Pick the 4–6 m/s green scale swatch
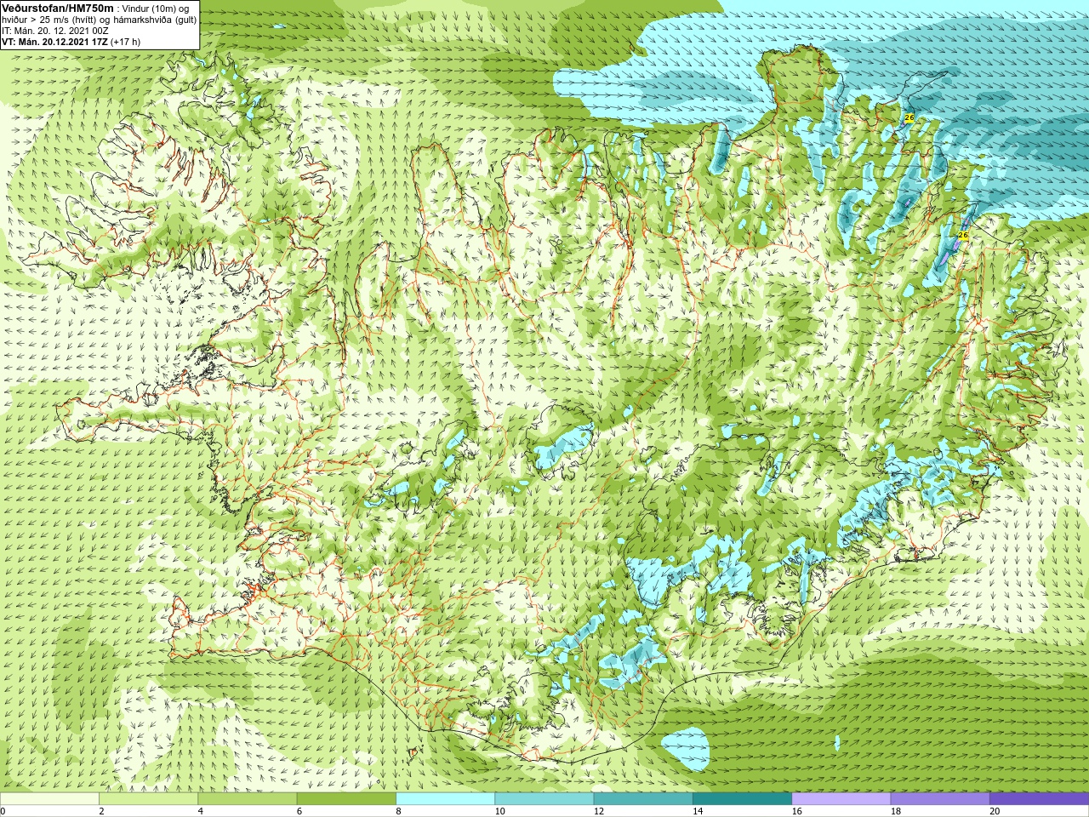The image size is (1089, 817). pyautogui.click(x=248, y=799)
